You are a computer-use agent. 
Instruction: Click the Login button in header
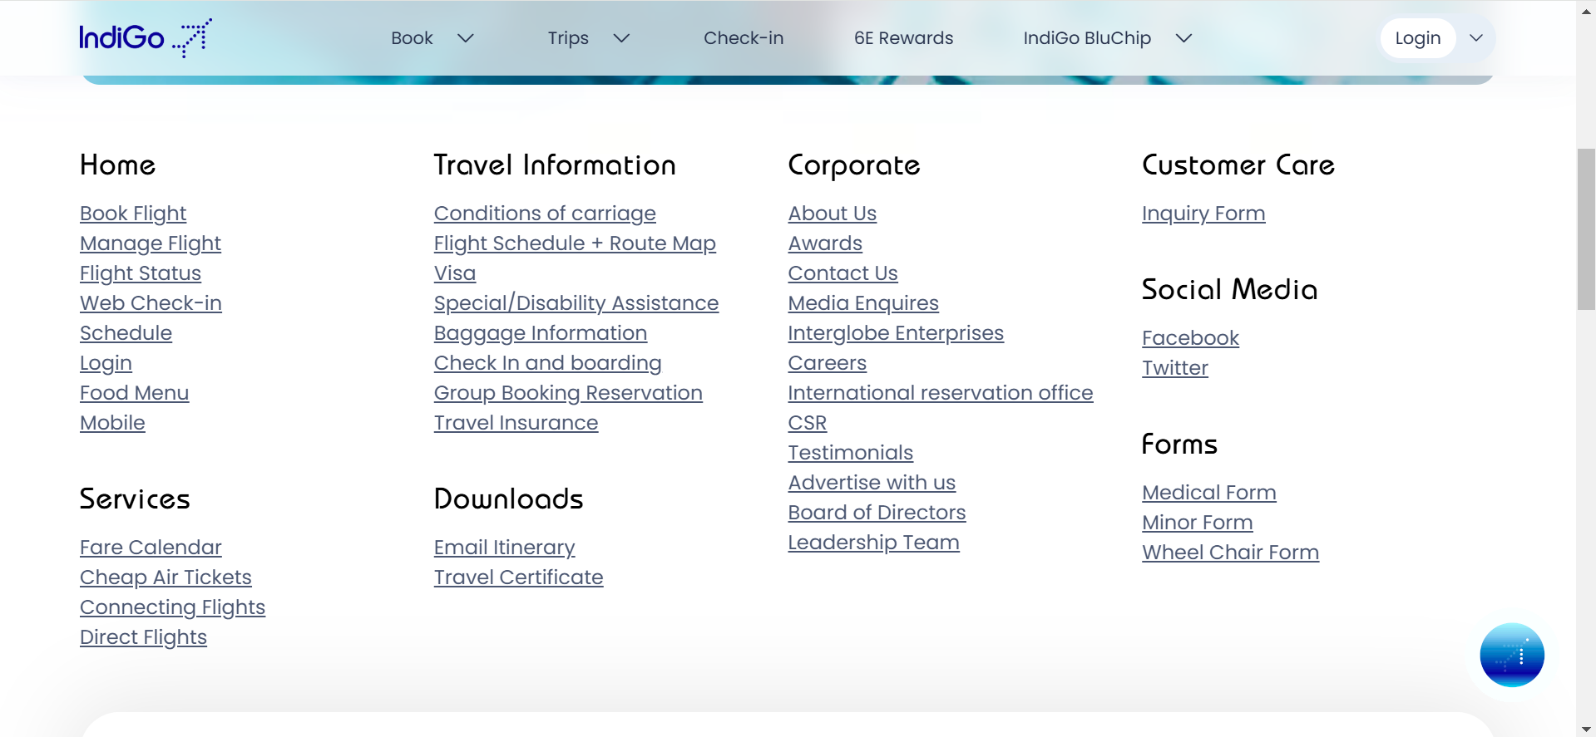(1418, 38)
